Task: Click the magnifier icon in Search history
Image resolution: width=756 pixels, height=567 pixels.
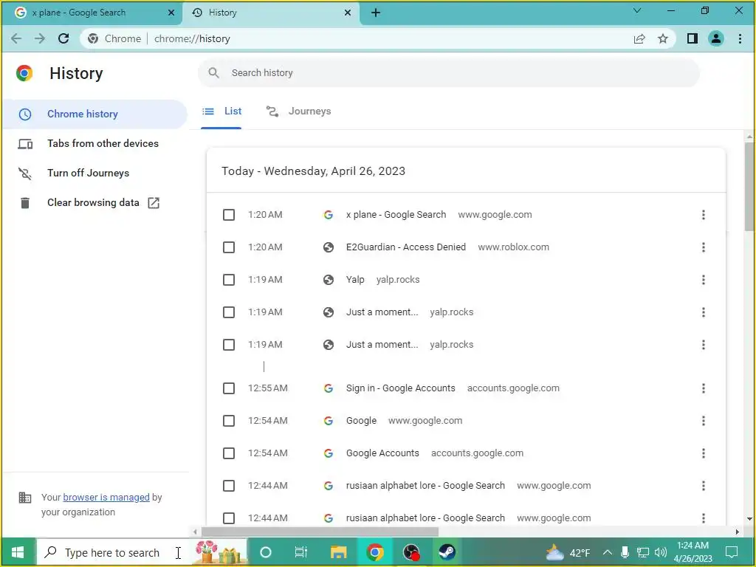Action: (213, 73)
